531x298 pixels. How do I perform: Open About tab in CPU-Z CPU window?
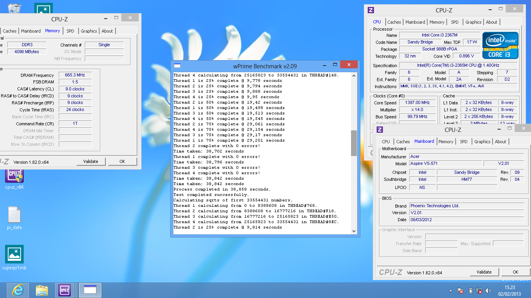click(492, 22)
